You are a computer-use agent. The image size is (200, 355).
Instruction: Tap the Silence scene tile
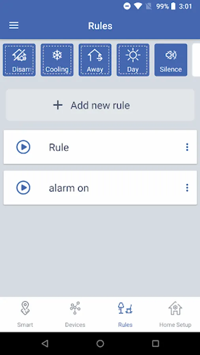pos(171,60)
